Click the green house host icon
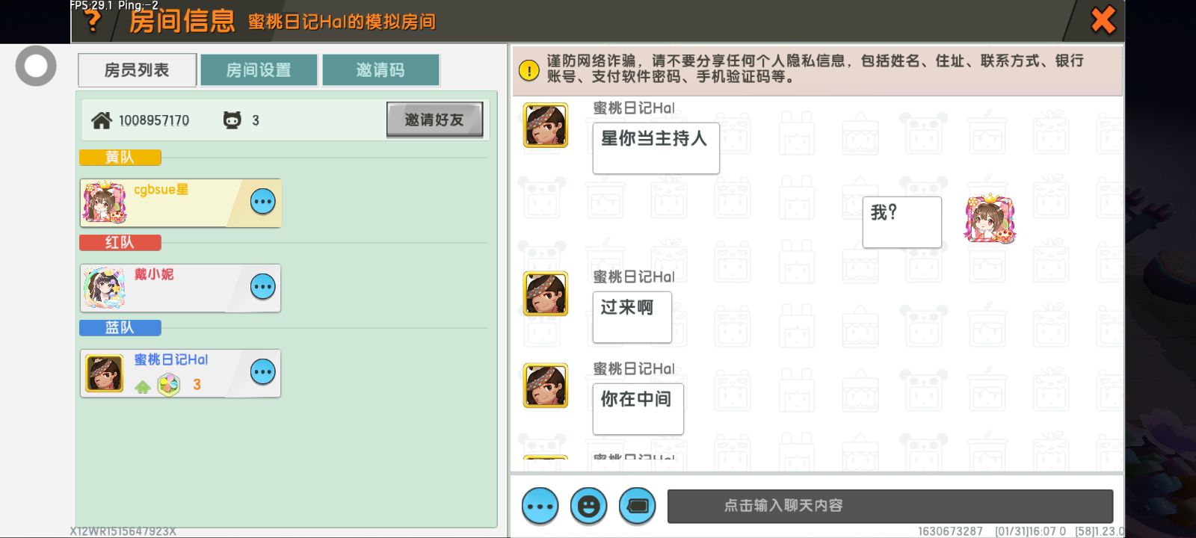The height and width of the screenshot is (538, 1196). 143,386
